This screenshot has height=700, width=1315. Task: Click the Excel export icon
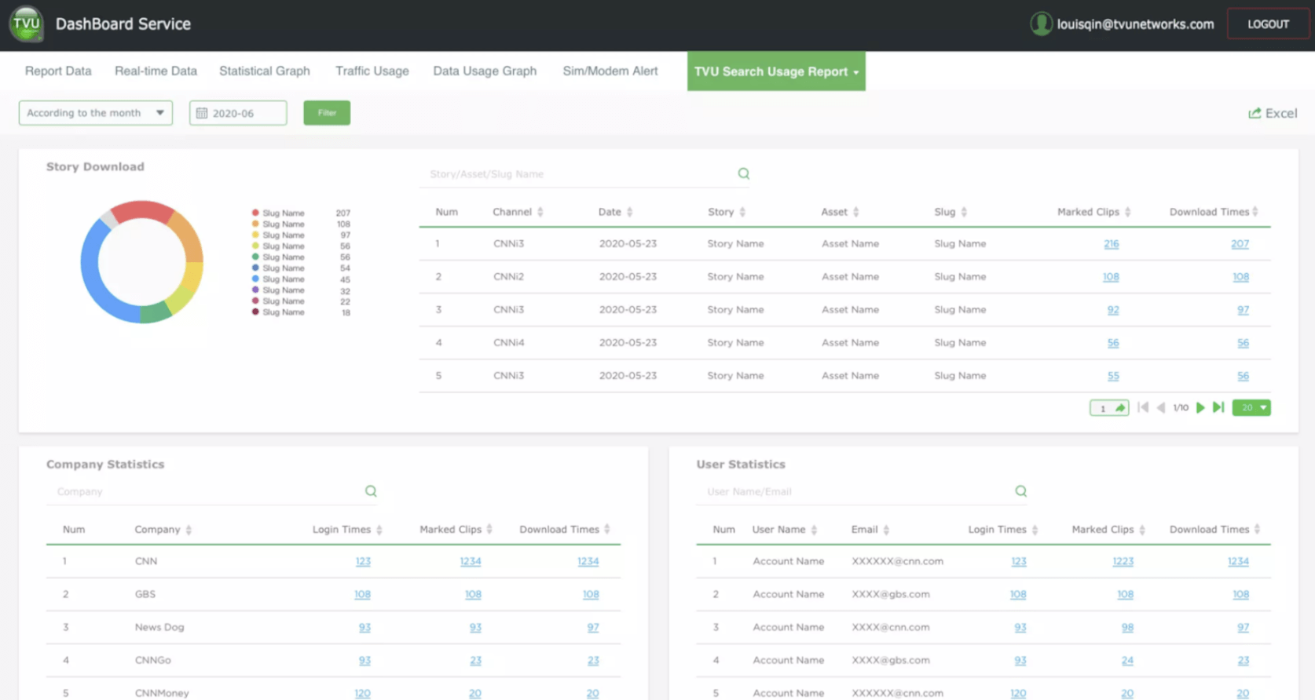point(1255,113)
